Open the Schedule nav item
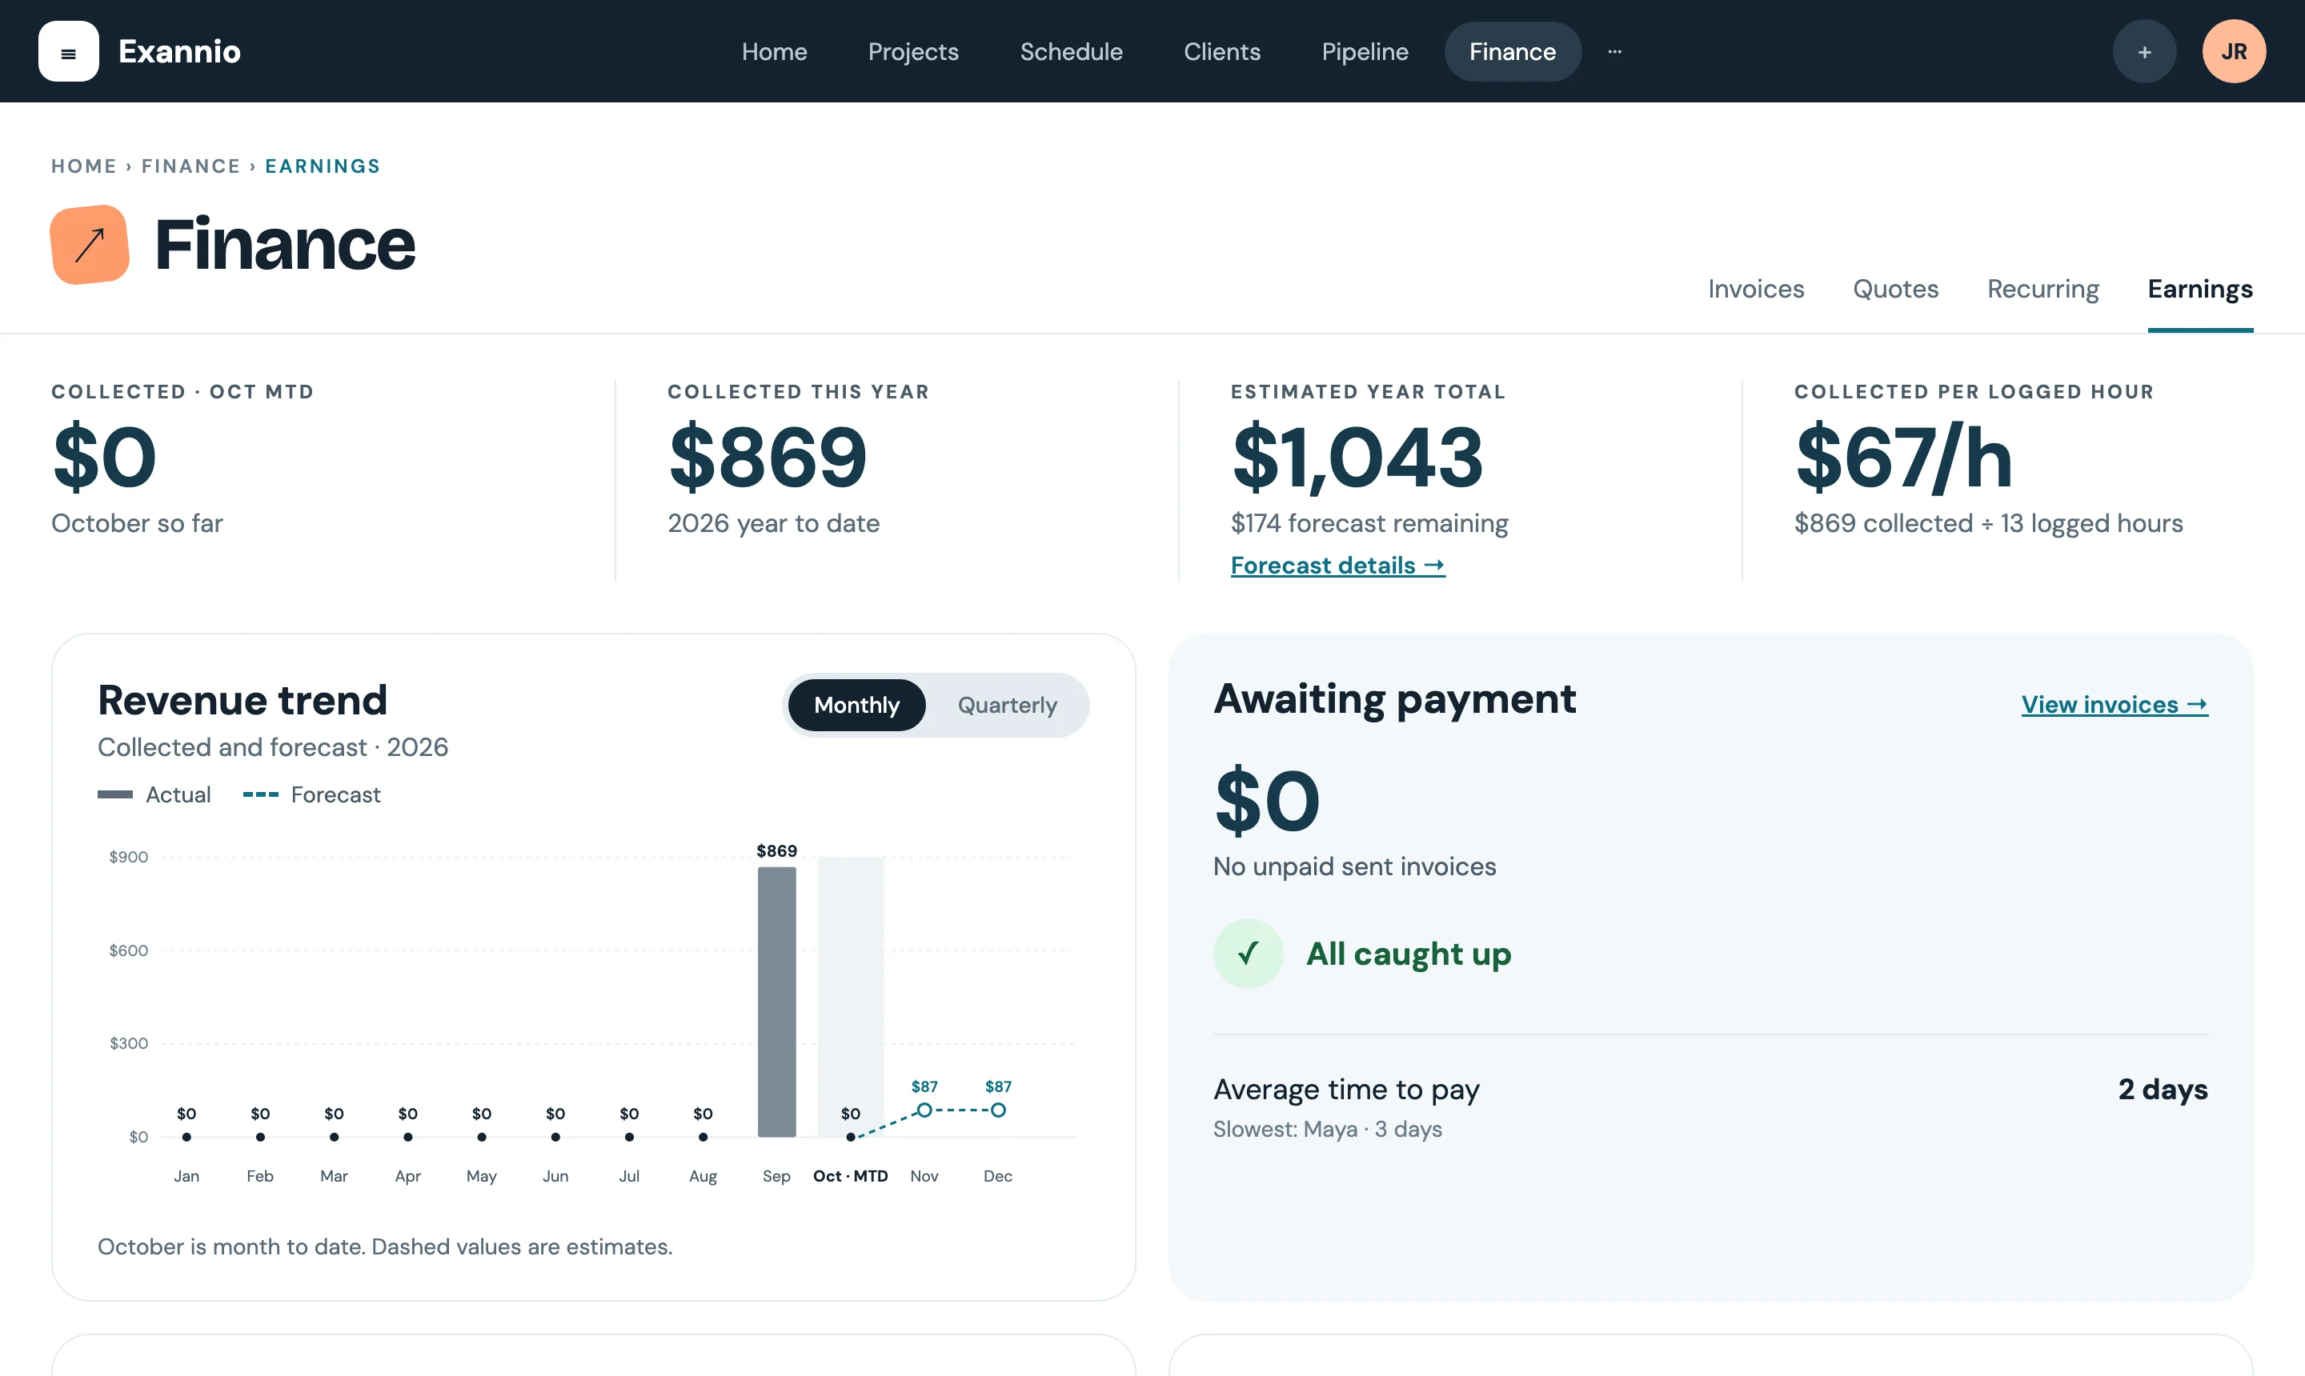Viewport: 2305px width, 1376px height. pyautogui.click(x=1072, y=52)
